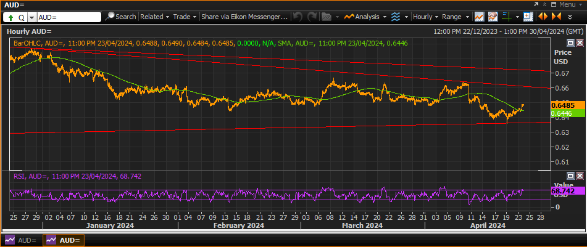The height and width of the screenshot is (247, 587).
Task: Maximize the price chart pane
Action: tap(572, 43)
